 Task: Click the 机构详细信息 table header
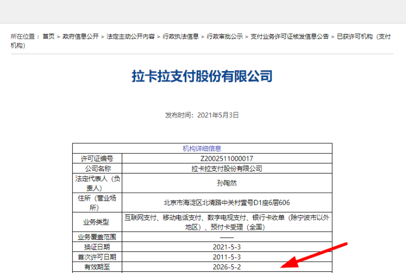202,148
